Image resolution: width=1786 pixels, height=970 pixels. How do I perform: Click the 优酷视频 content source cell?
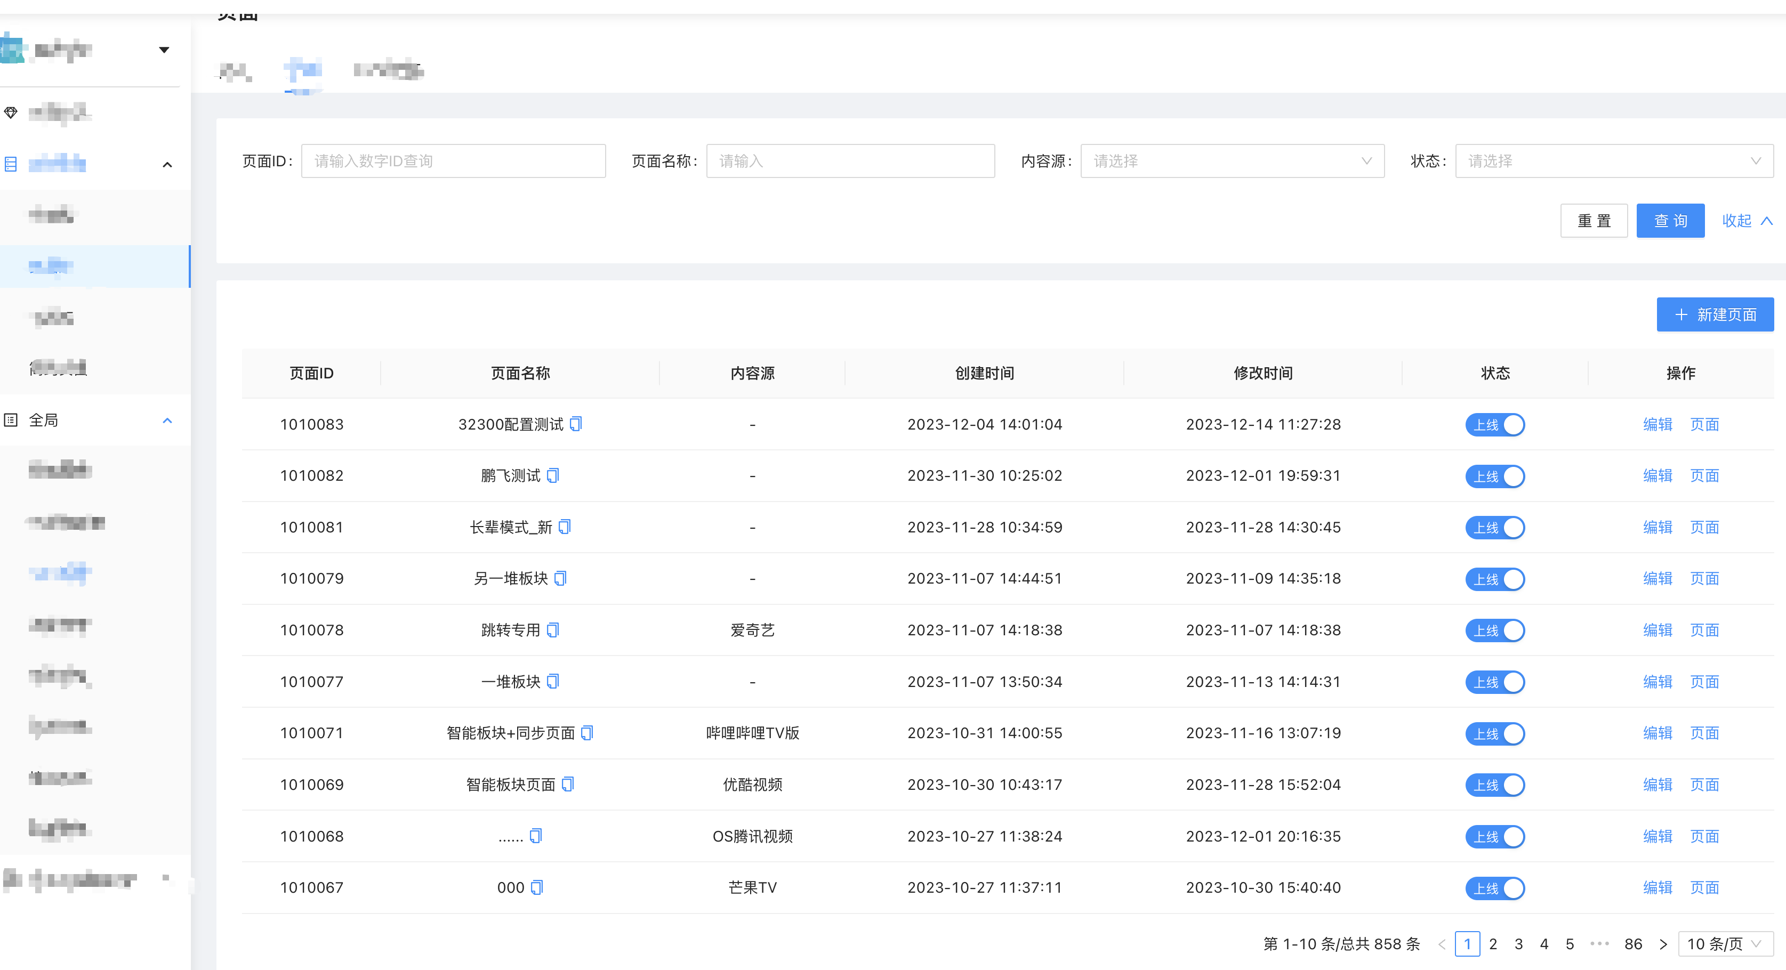tap(752, 784)
